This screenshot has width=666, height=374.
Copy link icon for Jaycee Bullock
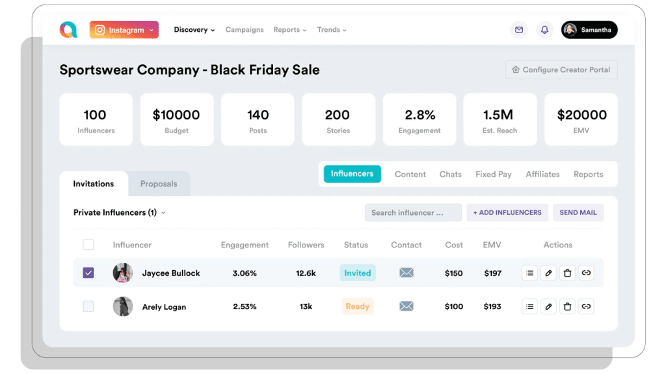click(x=586, y=273)
